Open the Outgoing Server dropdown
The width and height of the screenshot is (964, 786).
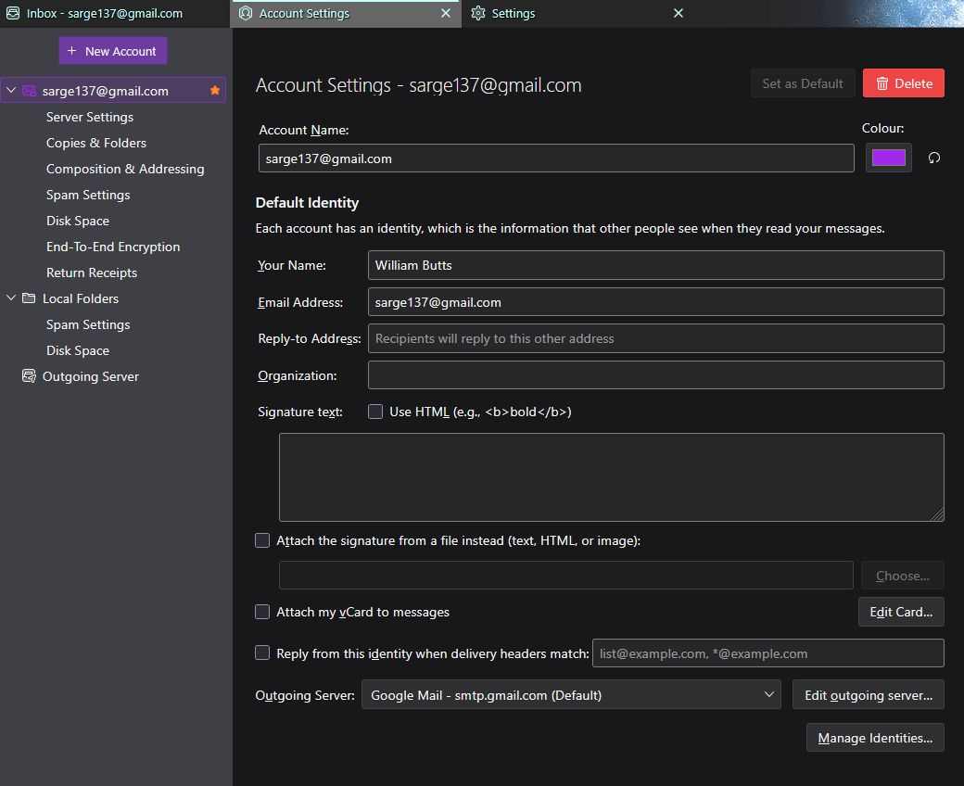pyautogui.click(x=570, y=695)
